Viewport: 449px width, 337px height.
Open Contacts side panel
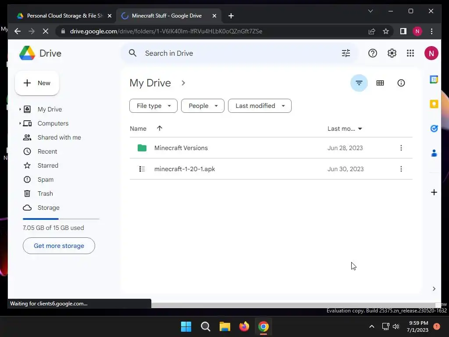tap(434, 153)
